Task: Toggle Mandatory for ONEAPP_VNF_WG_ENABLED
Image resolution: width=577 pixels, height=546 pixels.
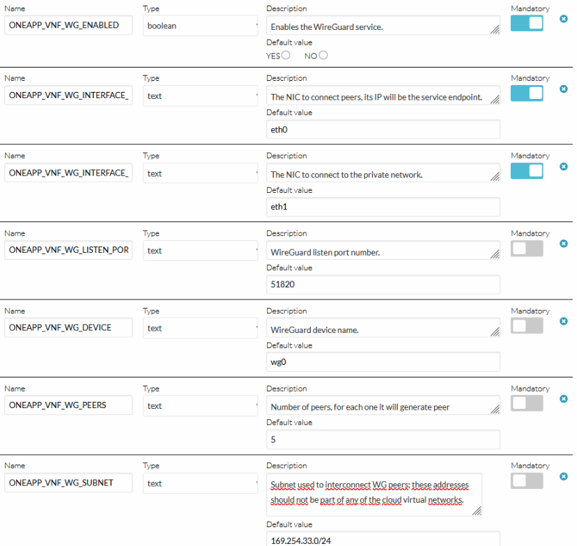Action: point(527,24)
